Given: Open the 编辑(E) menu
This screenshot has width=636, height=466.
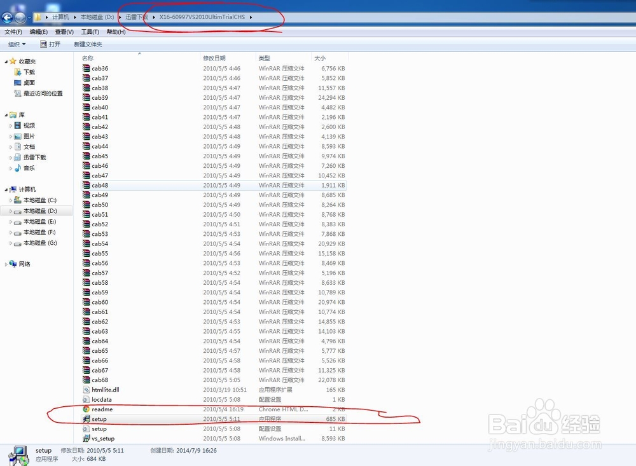Looking at the screenshot, I should [39, 32].
